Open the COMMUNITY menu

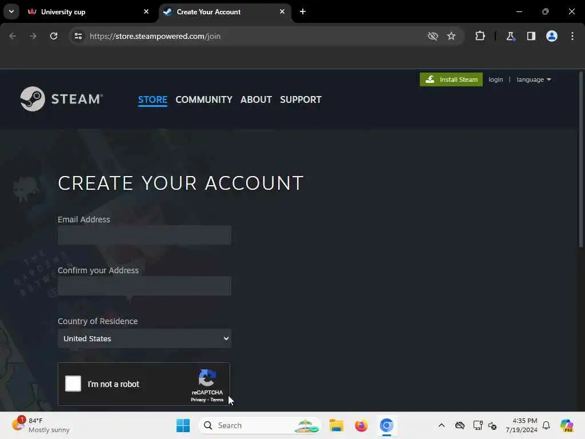point(204,99)
